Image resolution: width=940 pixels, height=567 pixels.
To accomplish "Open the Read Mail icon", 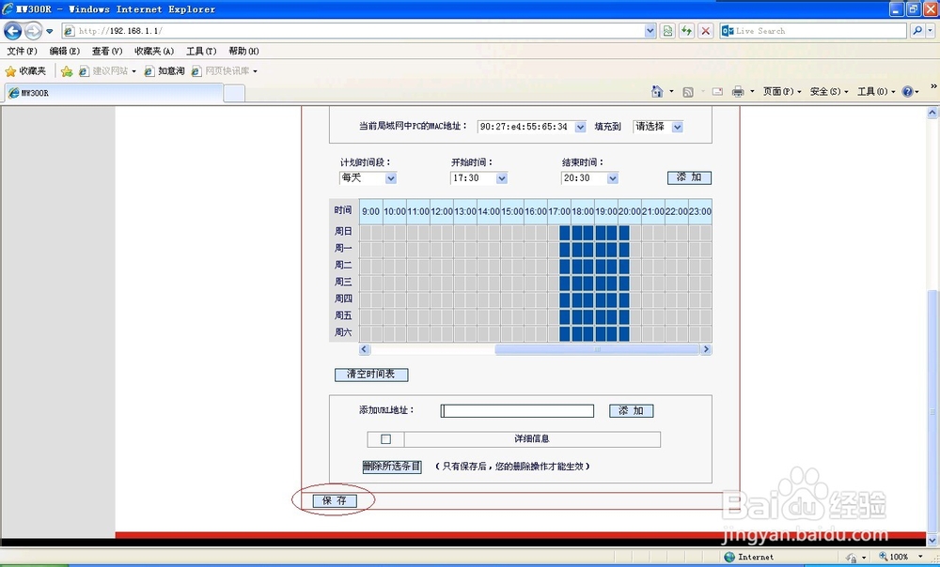I will 715,91.
